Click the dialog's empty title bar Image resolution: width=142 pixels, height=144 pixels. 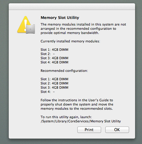point(72,7)
